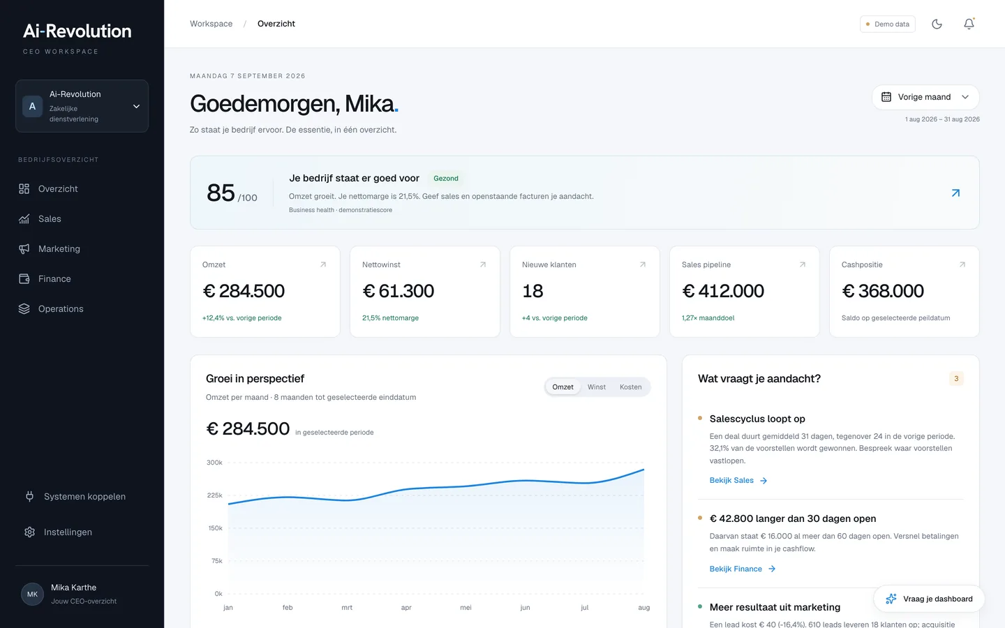Click the € 412.000 pipeline value
This screenshot has height=628, width=1005.
click(x=723, y=291)
